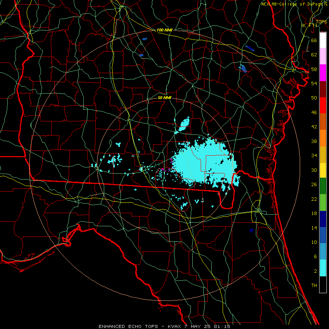
Task: Click the light pink legend swatch
Action: (x=323, y=56)
